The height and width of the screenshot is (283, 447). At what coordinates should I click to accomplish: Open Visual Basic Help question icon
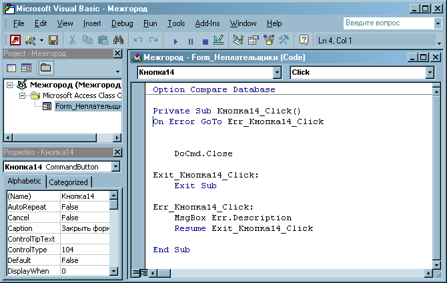point(304,40)
